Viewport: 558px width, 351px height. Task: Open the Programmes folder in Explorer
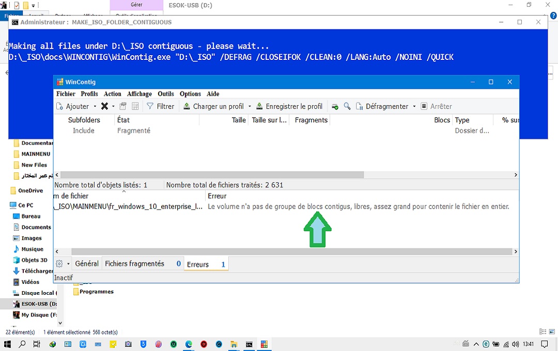coord(93,292)
